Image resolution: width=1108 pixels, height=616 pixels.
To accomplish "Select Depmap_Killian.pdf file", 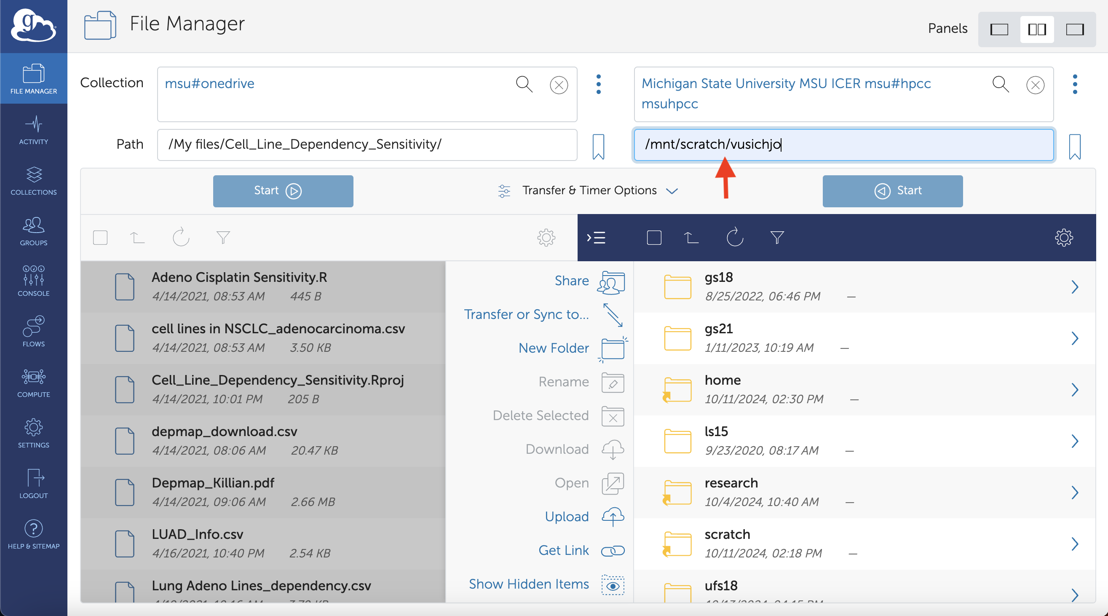I will 263,492.
